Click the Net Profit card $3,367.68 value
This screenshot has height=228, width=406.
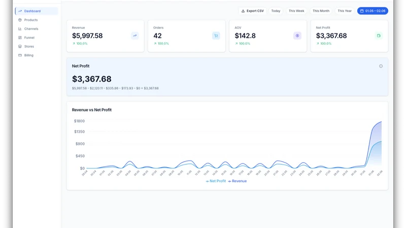tap(331, 35)
